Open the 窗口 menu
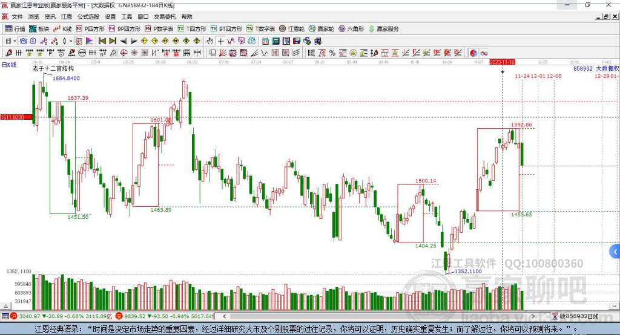This screenshot has width=620, height=335. pos(143,16)
